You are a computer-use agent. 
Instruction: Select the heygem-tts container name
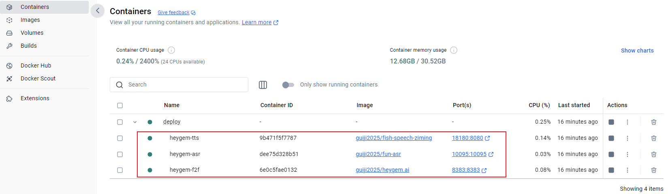click(x=184, y=138)
